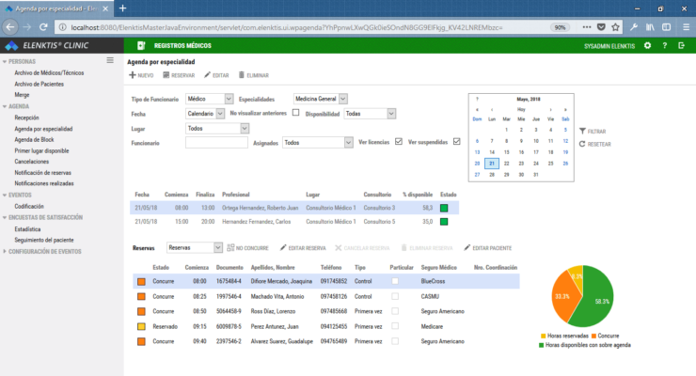Click the Editar pencil icon
Image resolution: width=696 pixels, height=376 pixels.
click(x=207, y=74)
